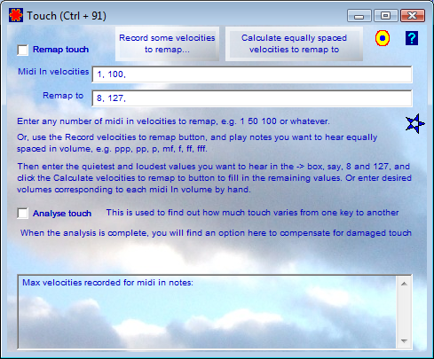Open help with the question mark icon
This screenshot has height=359, width=434.
[412, 38]
